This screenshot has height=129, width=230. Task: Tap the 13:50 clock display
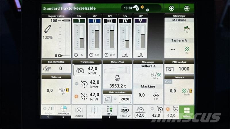point(128,8)
